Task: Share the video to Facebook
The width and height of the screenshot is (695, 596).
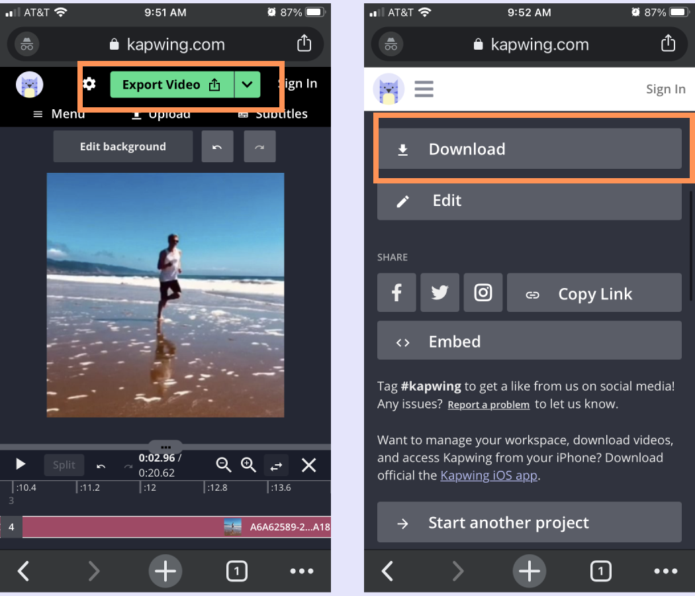Action: tap(396, 292)
